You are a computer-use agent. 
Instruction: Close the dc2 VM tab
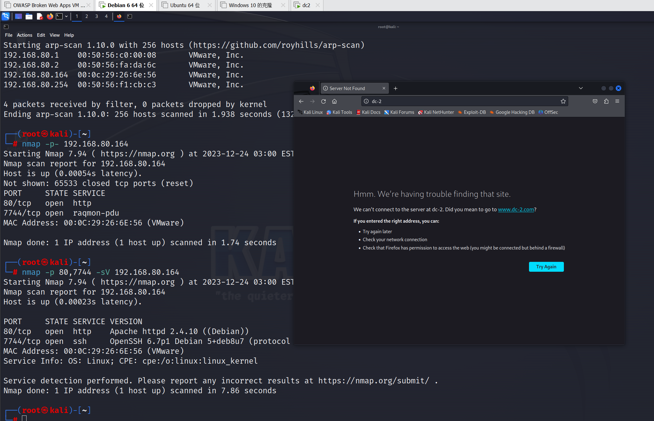(318, 5)
